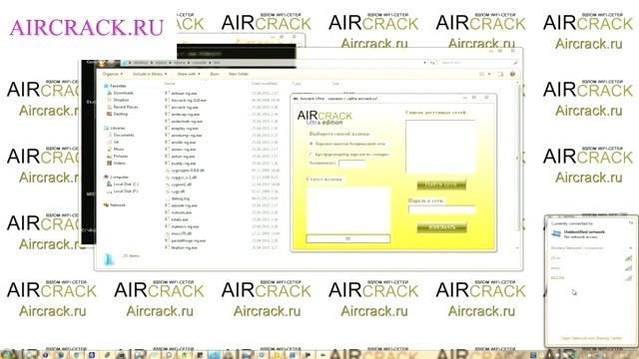Refresh the wireless network list icon

pos(630,223)
